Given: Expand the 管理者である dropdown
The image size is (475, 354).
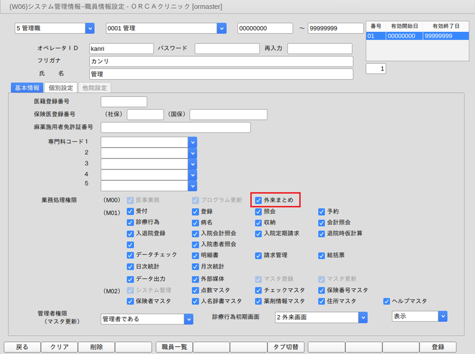Looking at the screenshot, I should 189,319.
